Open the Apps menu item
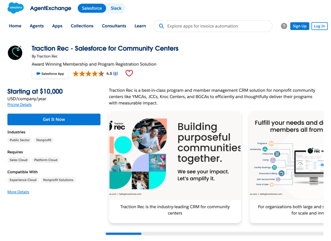This screenshot has height=241, width=331. 57,26
